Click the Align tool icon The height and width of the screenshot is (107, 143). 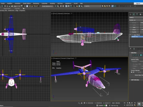point(58,6)
